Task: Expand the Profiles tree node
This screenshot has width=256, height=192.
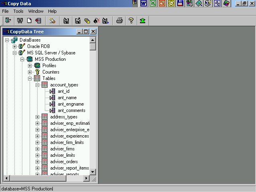Action: pyautogui.click(x=30, y=66)
